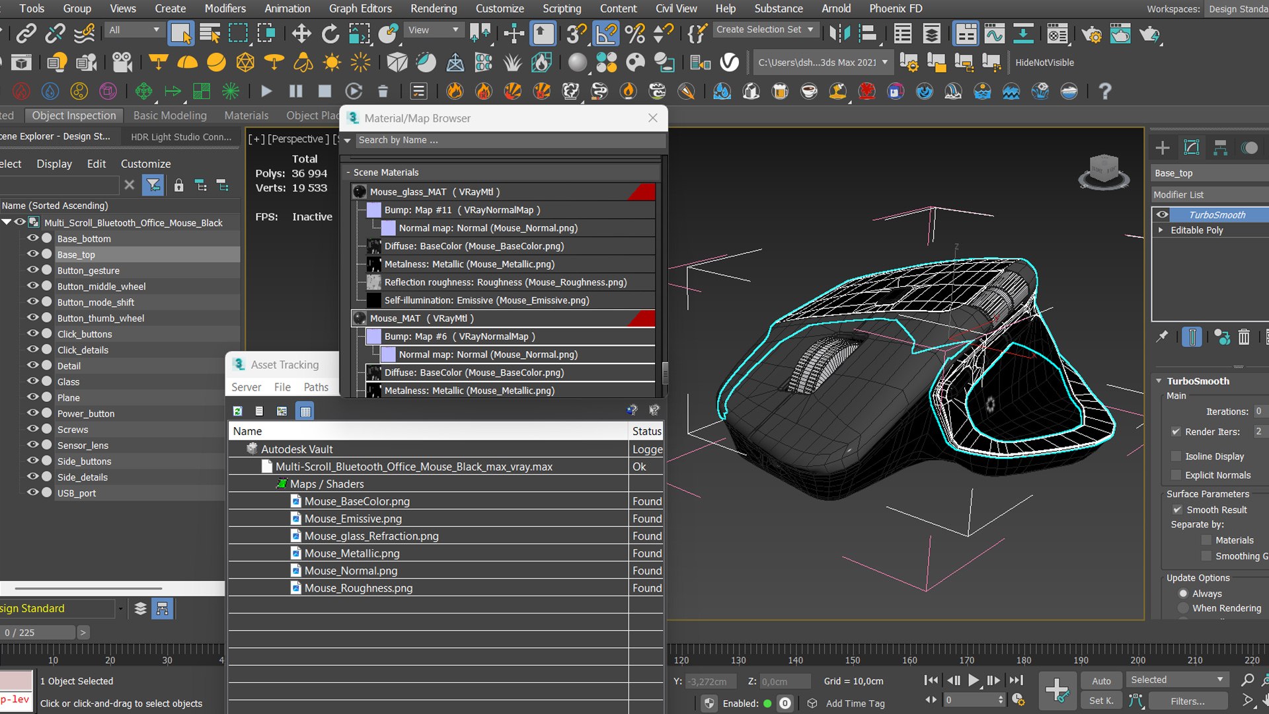Open the Graph Editors menu
This screenshot has height=714, width=1269.
(360, 9)
